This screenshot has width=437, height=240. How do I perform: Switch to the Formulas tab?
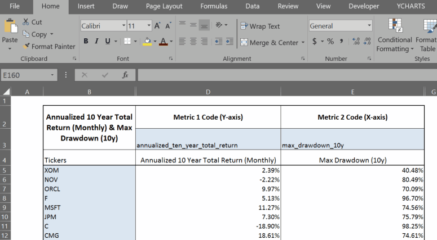(x=214, y=6)
